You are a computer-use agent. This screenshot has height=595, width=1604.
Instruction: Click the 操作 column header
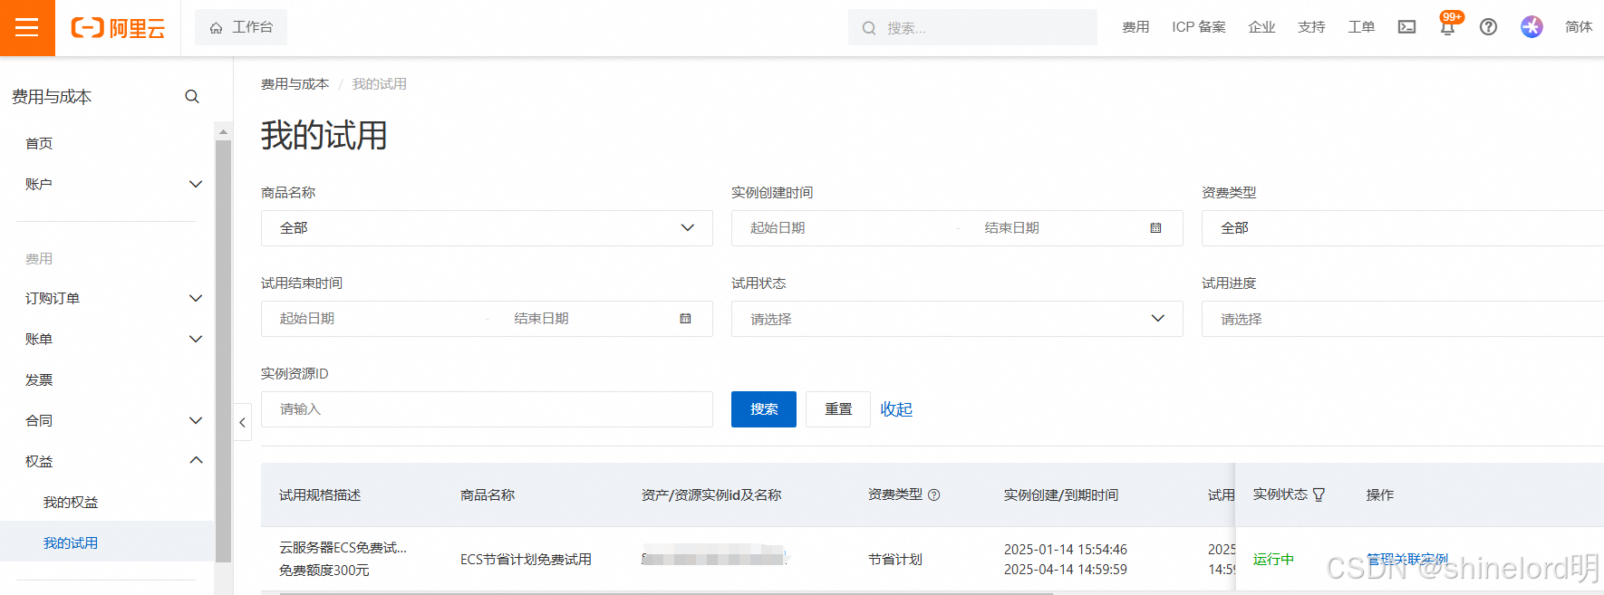[x=1380, y=495]
